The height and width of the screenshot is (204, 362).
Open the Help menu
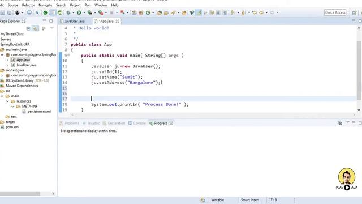[115, 5]
